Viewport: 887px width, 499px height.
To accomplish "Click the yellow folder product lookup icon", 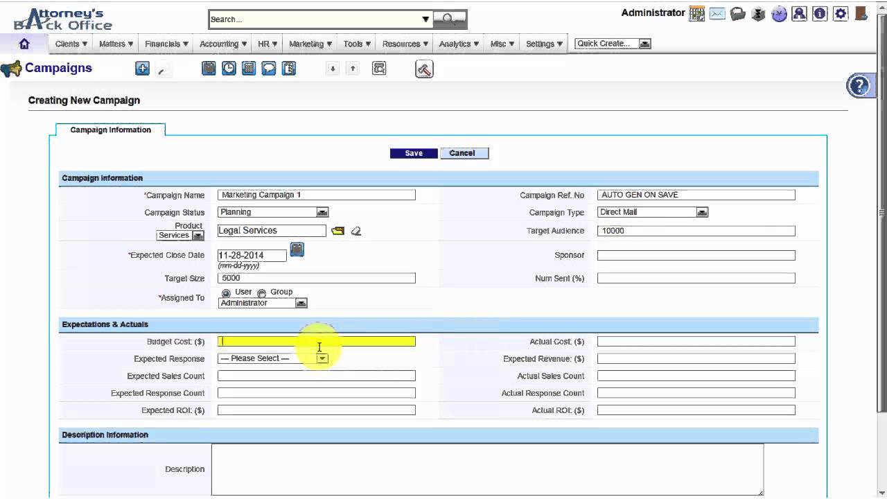I will 337,231.
